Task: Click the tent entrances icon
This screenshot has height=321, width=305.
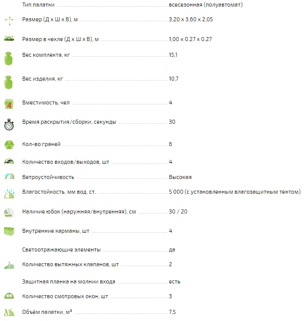Action: (x=9, y=161)
